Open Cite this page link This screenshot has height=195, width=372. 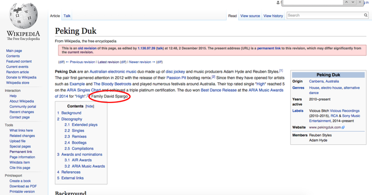click(20, 168)
